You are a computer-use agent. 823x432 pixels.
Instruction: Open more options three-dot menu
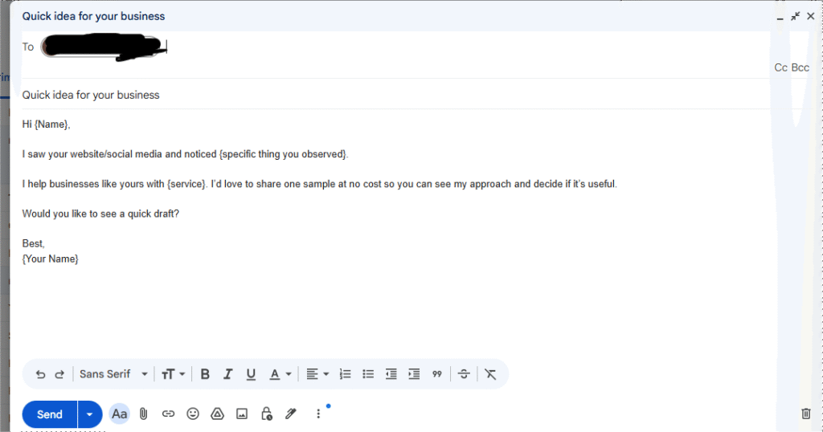[318, 414]
